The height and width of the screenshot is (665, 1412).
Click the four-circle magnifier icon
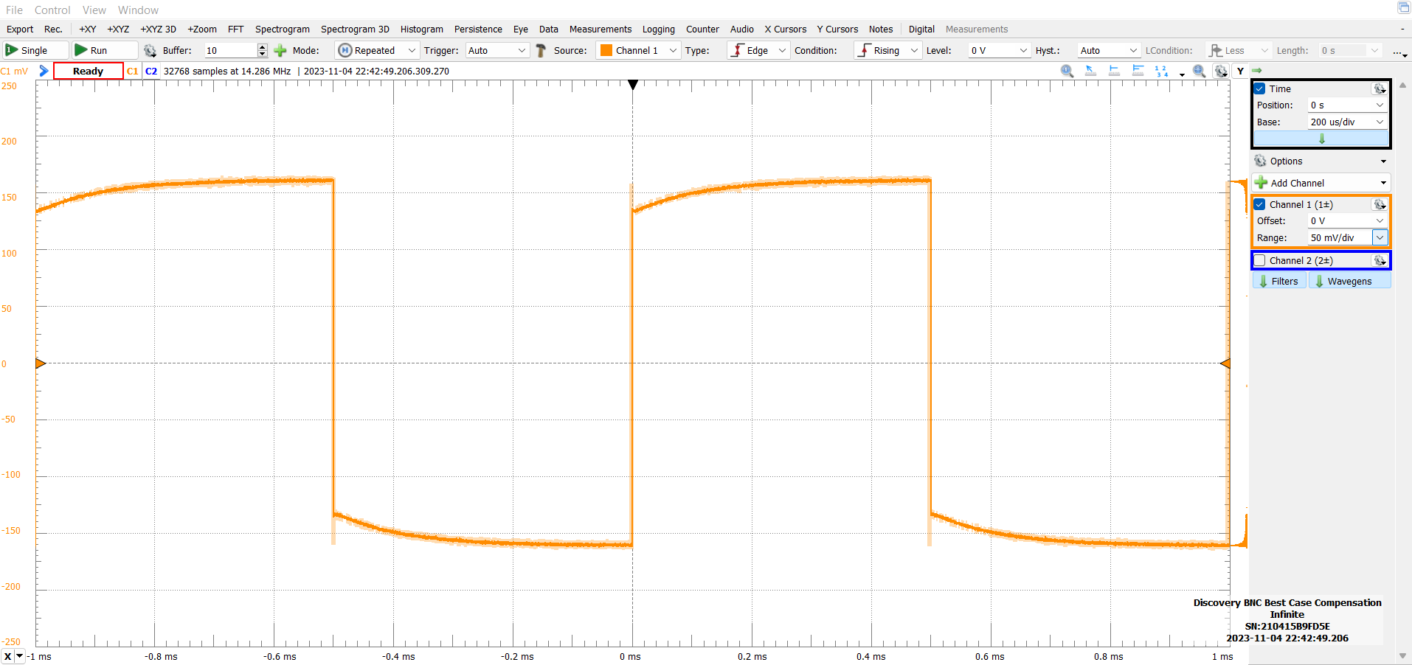click(1200, 71)
